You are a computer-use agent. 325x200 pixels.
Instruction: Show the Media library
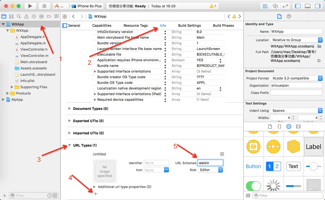coord(298,127)
